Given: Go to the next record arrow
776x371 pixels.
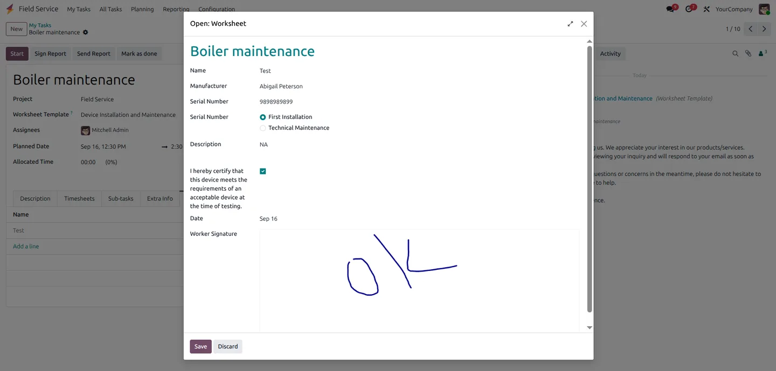Looking at the screenshot, I should [x=764, y=29].
